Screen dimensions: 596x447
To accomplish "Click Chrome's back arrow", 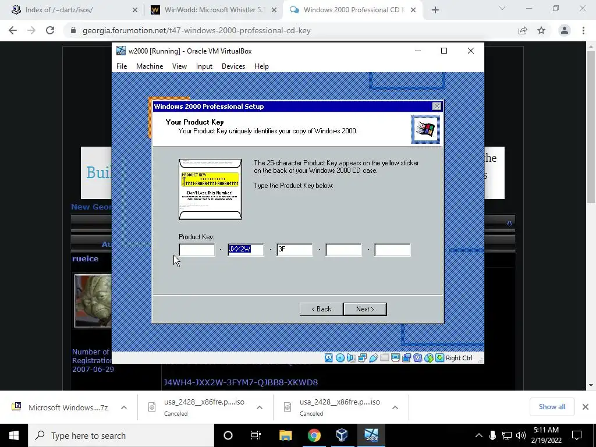I will coord(13,30).
